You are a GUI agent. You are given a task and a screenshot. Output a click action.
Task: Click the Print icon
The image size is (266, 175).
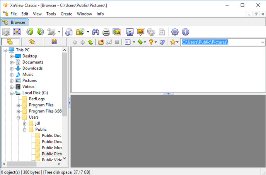tap(106, 32)
